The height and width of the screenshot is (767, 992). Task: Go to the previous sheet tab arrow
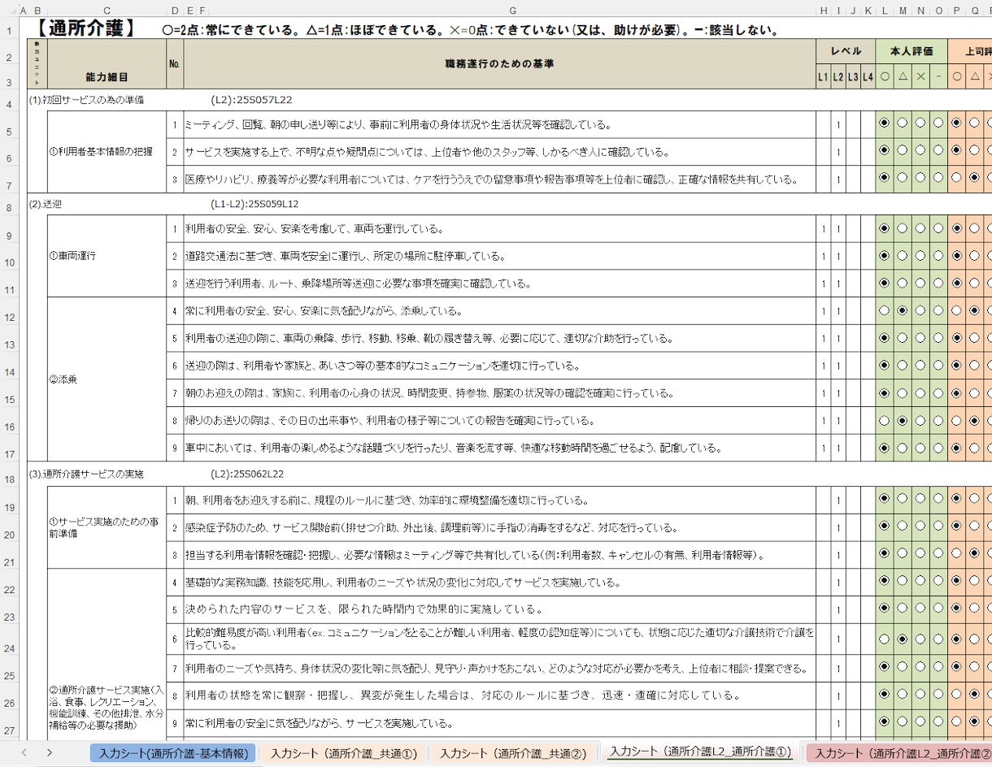(24, 752)
